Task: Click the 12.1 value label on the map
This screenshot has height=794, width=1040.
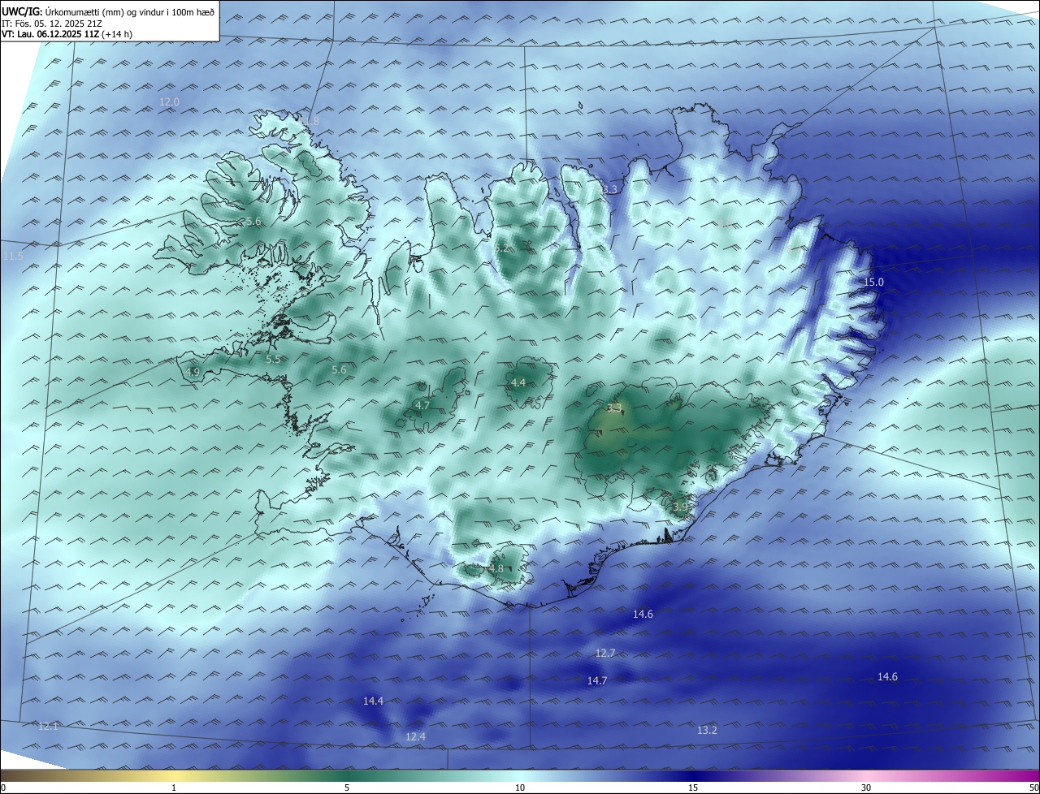Action: click(48, 726)
